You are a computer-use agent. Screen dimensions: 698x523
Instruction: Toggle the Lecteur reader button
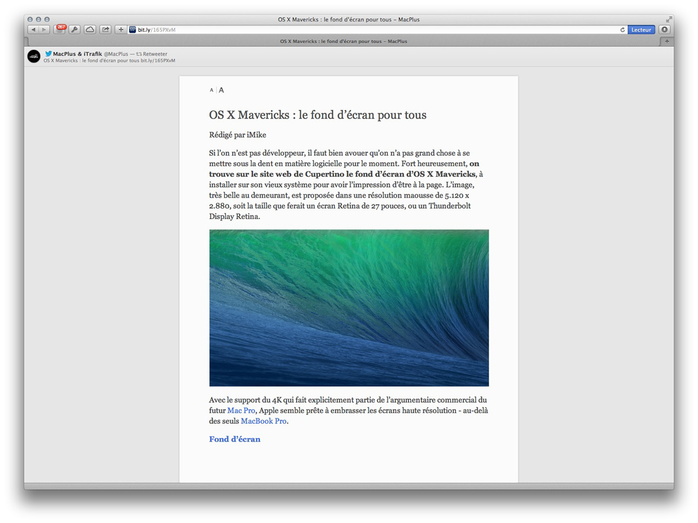[641, 30]
